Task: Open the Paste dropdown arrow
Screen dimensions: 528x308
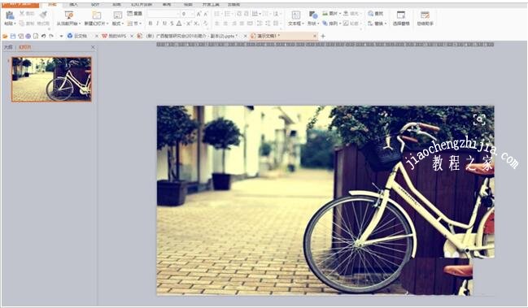Action: 15,24
